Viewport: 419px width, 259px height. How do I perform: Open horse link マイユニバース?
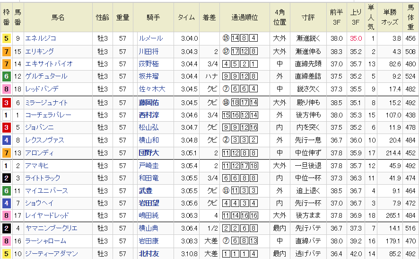click(46, 190)
